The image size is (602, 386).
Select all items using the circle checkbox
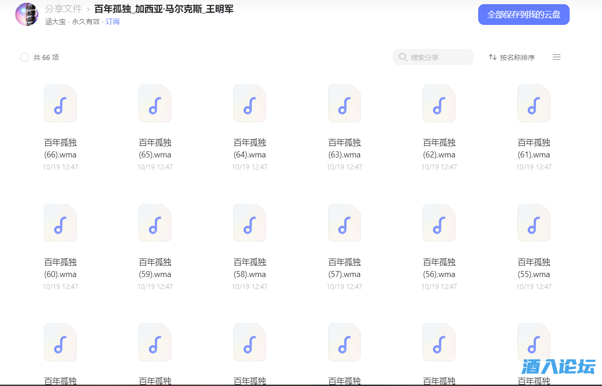[x=24, y=57]
